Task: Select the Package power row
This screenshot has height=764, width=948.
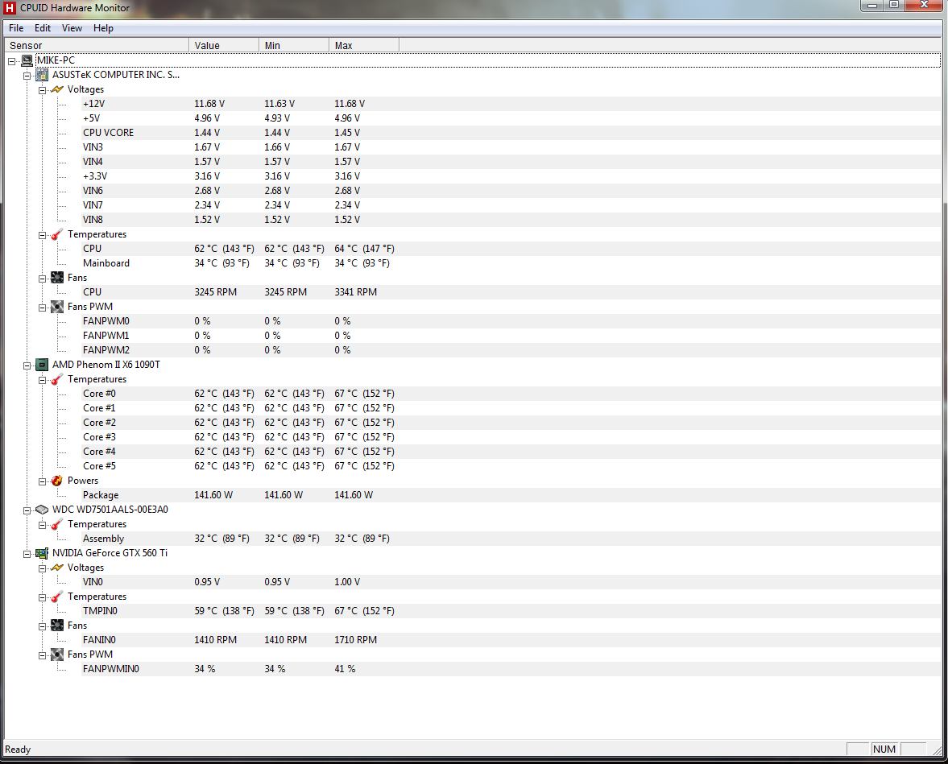Action: pos(511,495)
